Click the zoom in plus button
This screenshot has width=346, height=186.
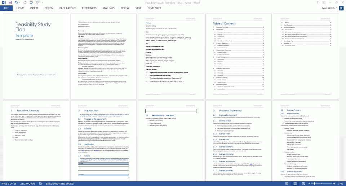pyautogui.click(x=334, y=183)
